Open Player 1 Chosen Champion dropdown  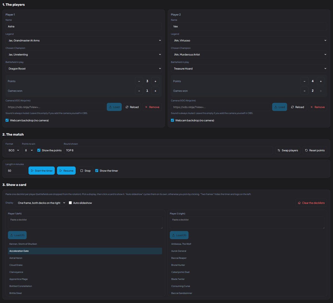(84, 54)
